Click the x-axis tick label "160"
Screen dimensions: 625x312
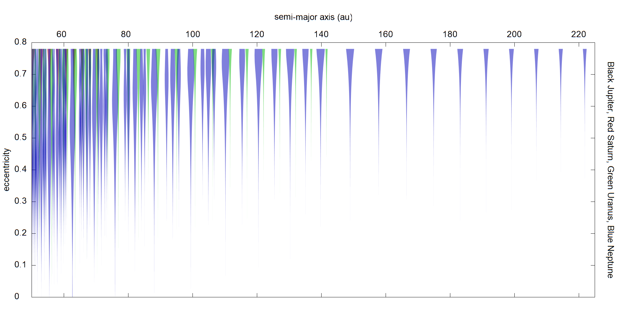click(386, 34)
